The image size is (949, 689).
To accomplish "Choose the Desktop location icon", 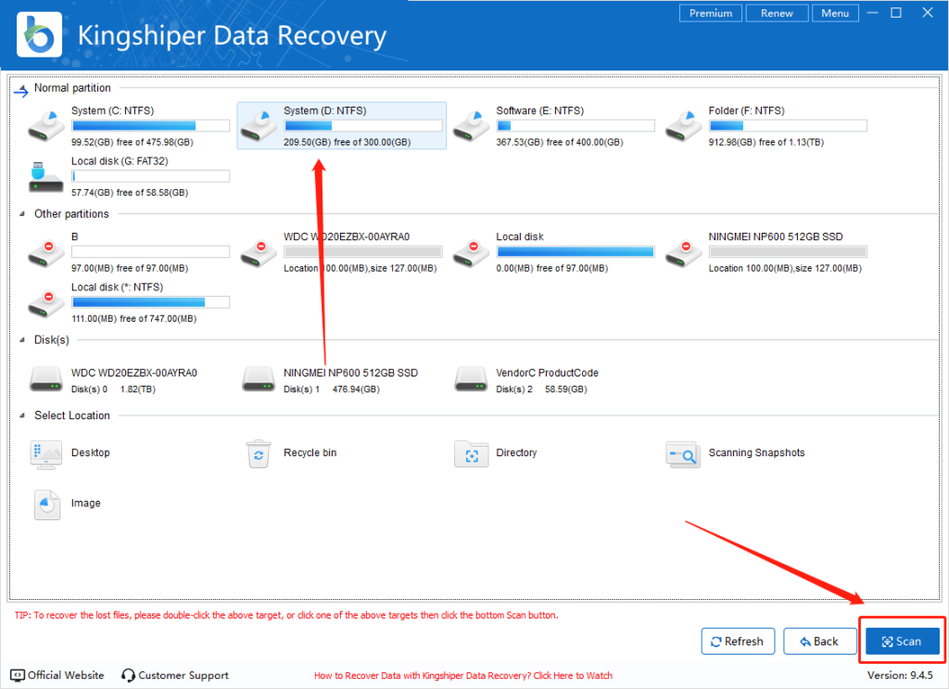I will (x=46, y=454).
